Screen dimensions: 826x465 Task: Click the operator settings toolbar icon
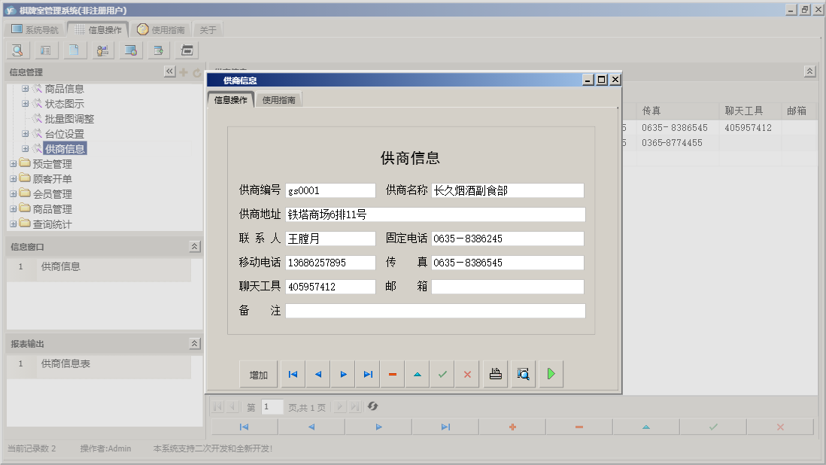coord(102,50)
